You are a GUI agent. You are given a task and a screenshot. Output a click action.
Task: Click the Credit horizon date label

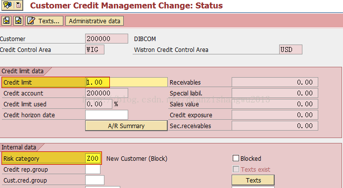(x=29, y=115)
